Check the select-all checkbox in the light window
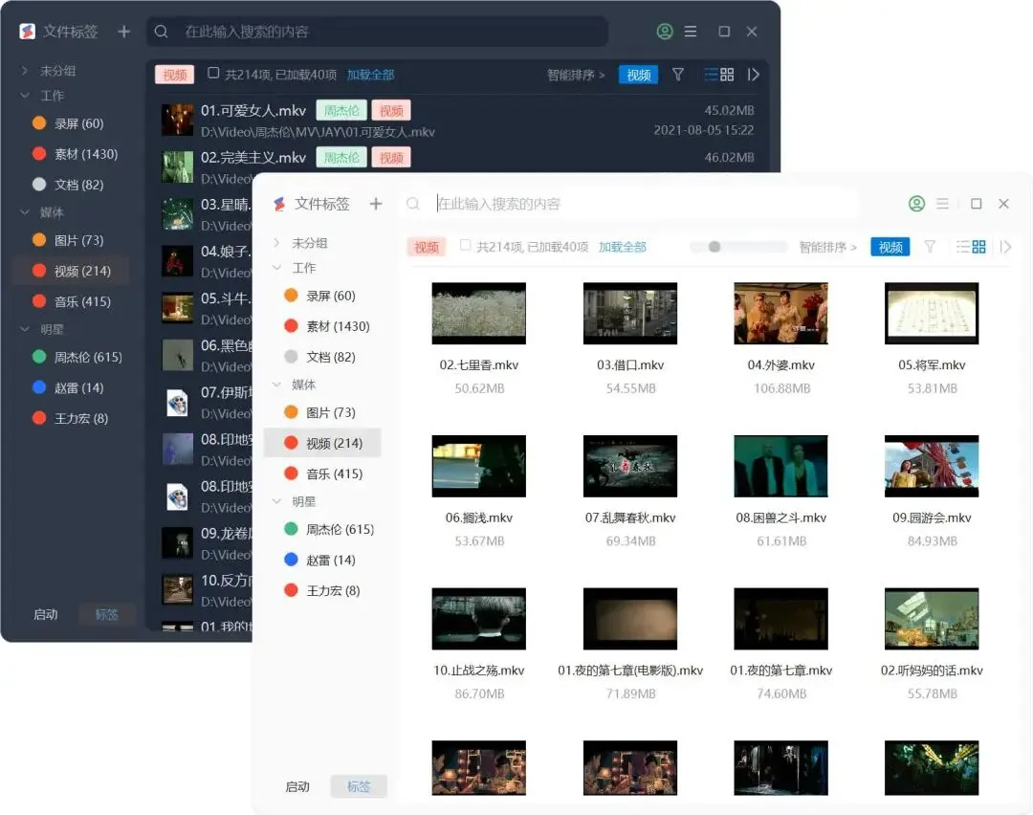This screenshot has height=815, width=1033. (465, 246)
